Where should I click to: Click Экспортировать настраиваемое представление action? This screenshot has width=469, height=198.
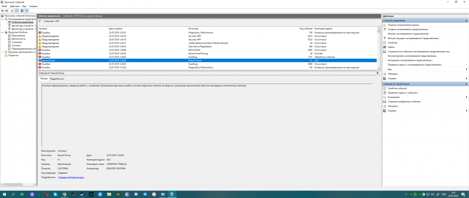click(412, 56)
